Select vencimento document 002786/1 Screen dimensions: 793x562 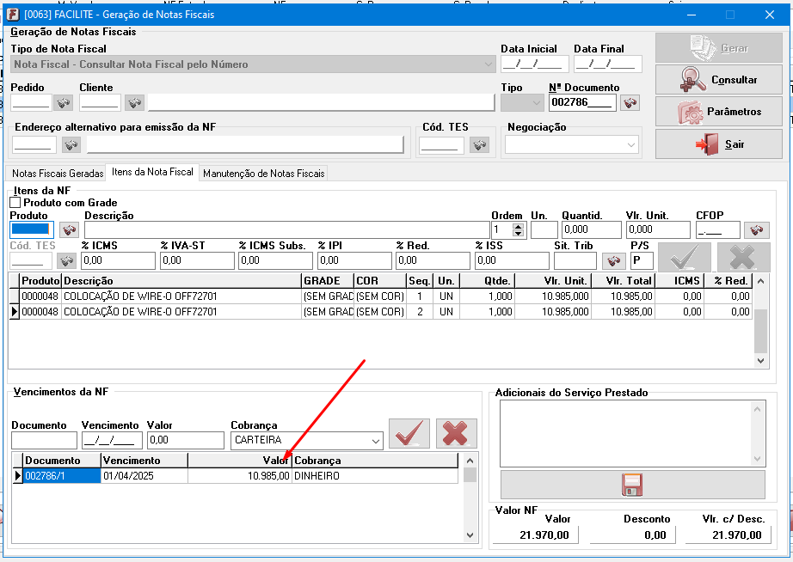[62, 476]
